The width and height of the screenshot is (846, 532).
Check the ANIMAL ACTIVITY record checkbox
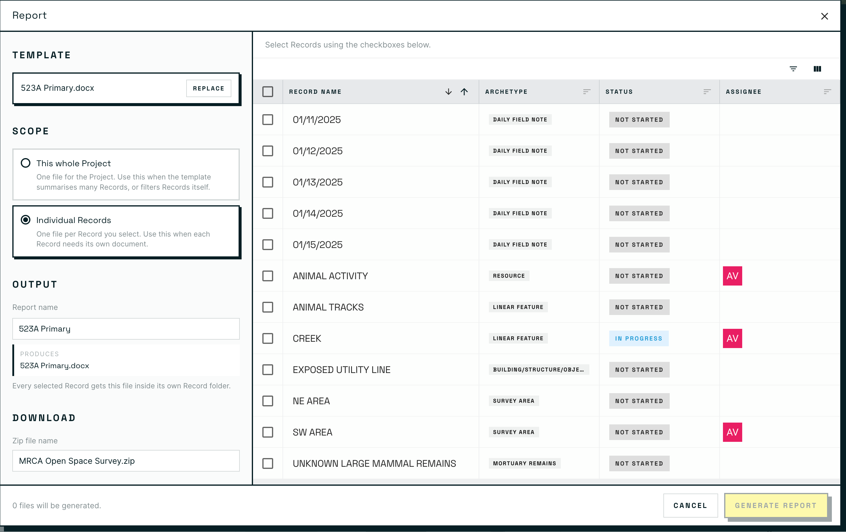click(268, 276)
